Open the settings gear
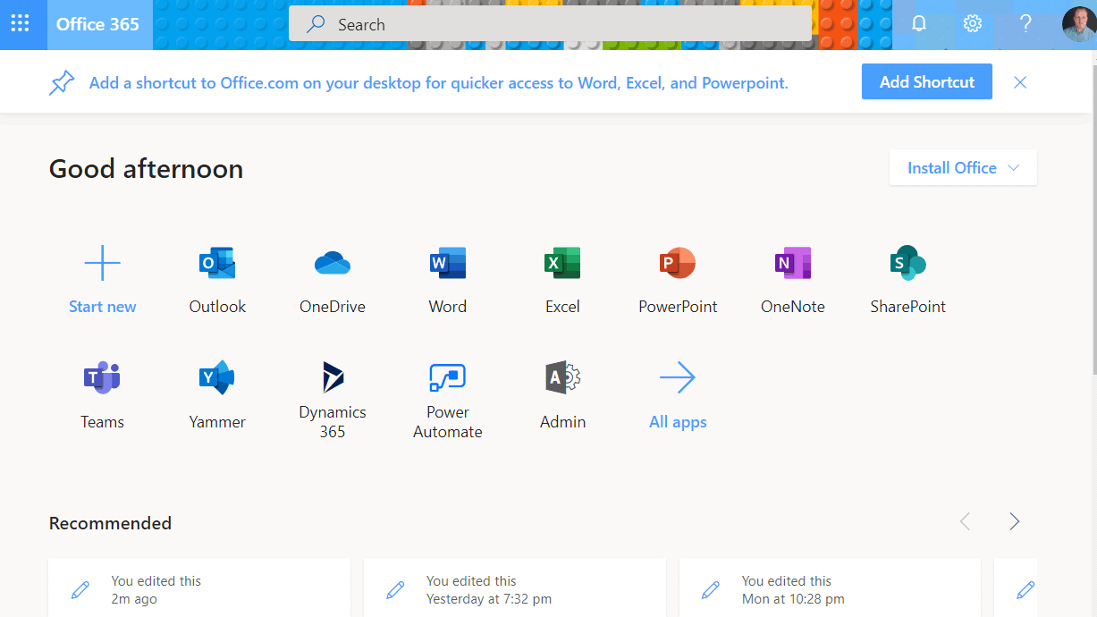This screenshot has width=1097, height=617. tap(973, 24)
